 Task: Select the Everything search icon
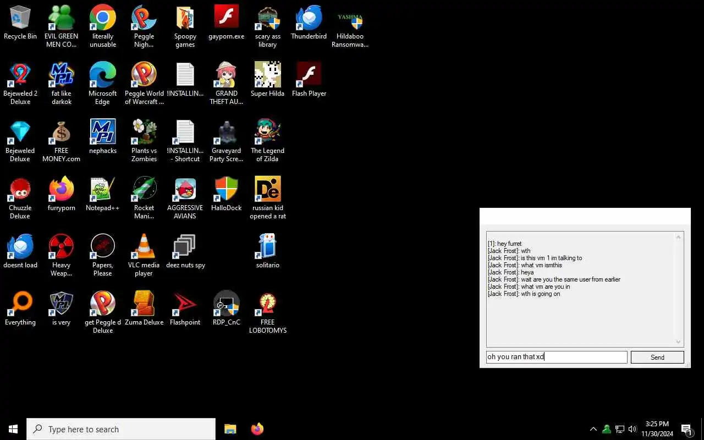tap(20, 304)
